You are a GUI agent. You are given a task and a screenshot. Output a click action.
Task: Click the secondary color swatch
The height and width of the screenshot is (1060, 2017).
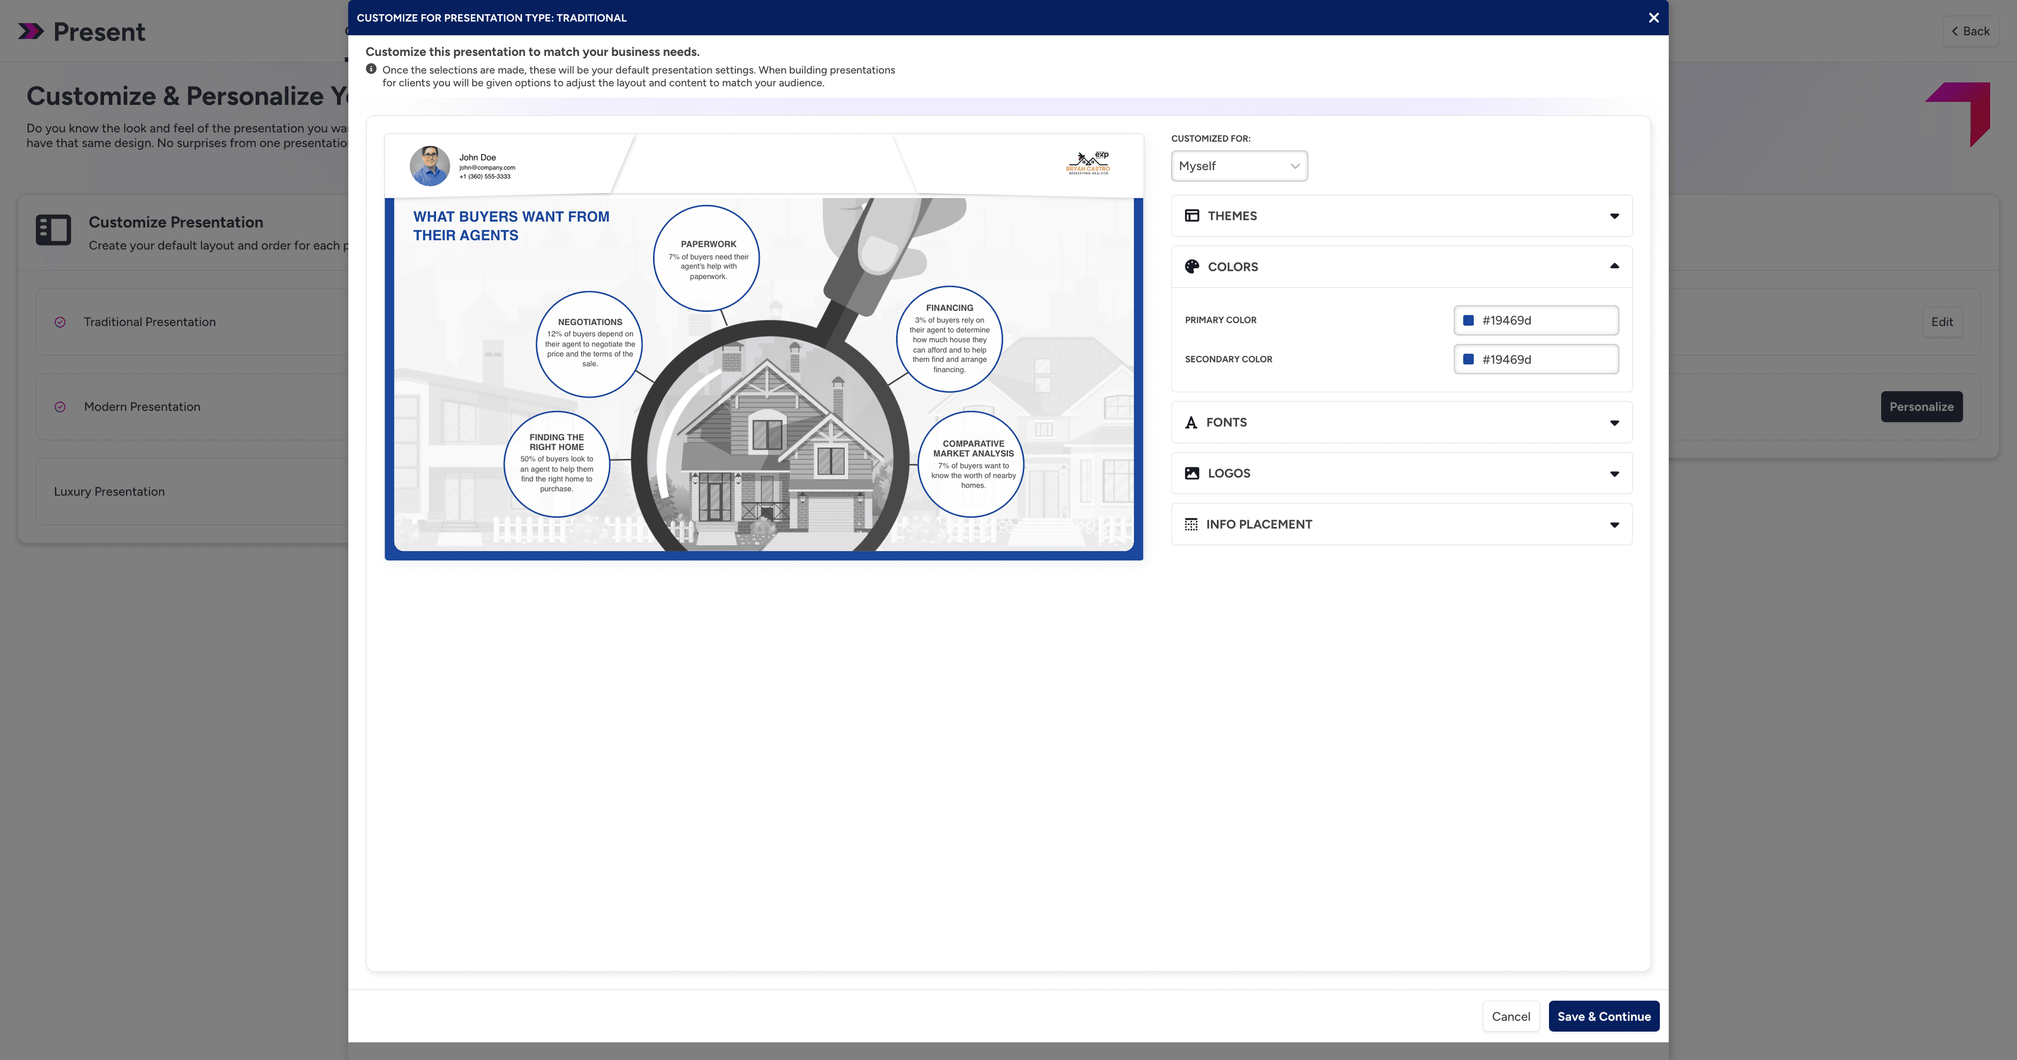click(1468, 359)
